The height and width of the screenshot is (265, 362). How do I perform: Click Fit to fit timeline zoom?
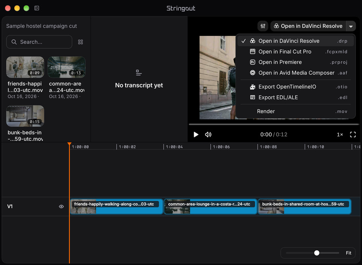(349, 253)
